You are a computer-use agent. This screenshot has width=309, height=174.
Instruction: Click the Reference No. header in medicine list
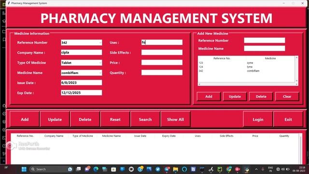(x=222, y=58)
